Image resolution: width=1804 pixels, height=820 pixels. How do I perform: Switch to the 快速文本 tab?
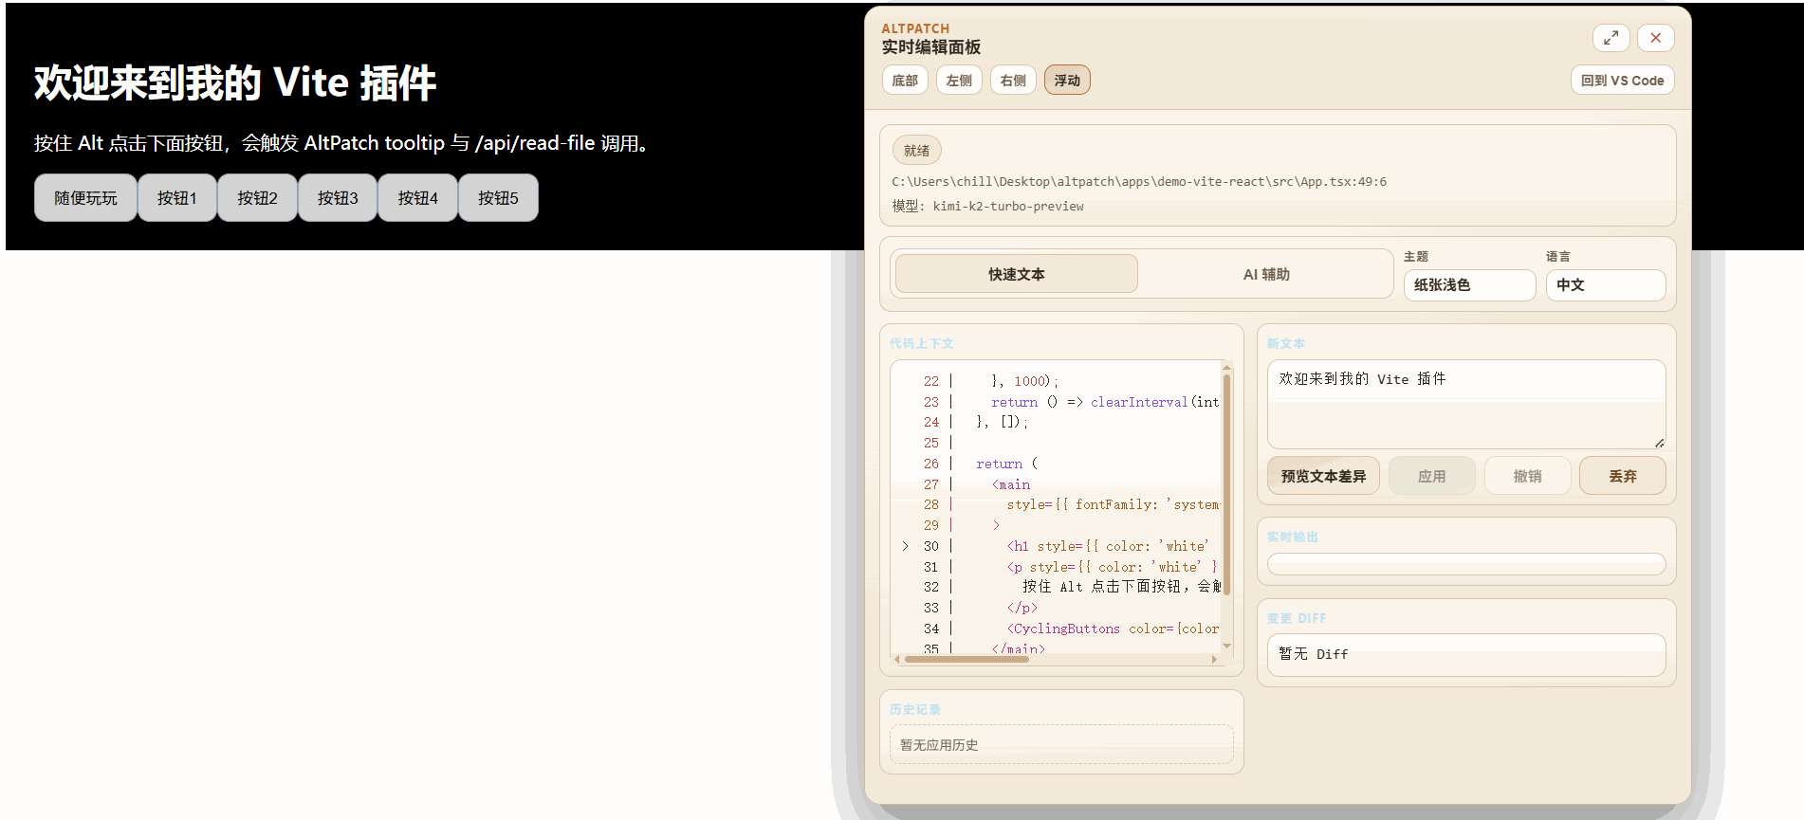pos(1016,274)
